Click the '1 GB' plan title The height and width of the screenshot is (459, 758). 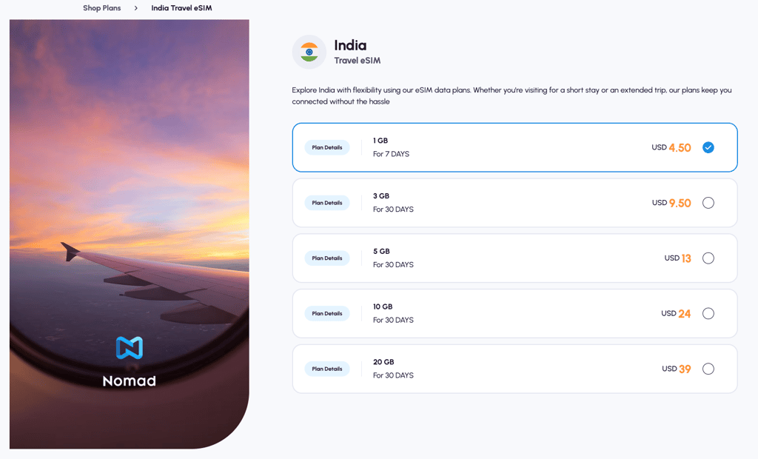click(x=380, y=141)
